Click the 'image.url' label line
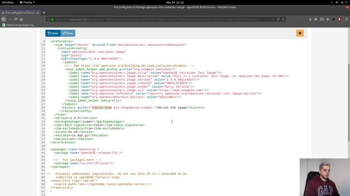The height and width of the screenshot is (196, 350). (x=138, y=90)
